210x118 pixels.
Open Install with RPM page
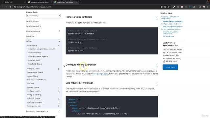coord(34,60)
